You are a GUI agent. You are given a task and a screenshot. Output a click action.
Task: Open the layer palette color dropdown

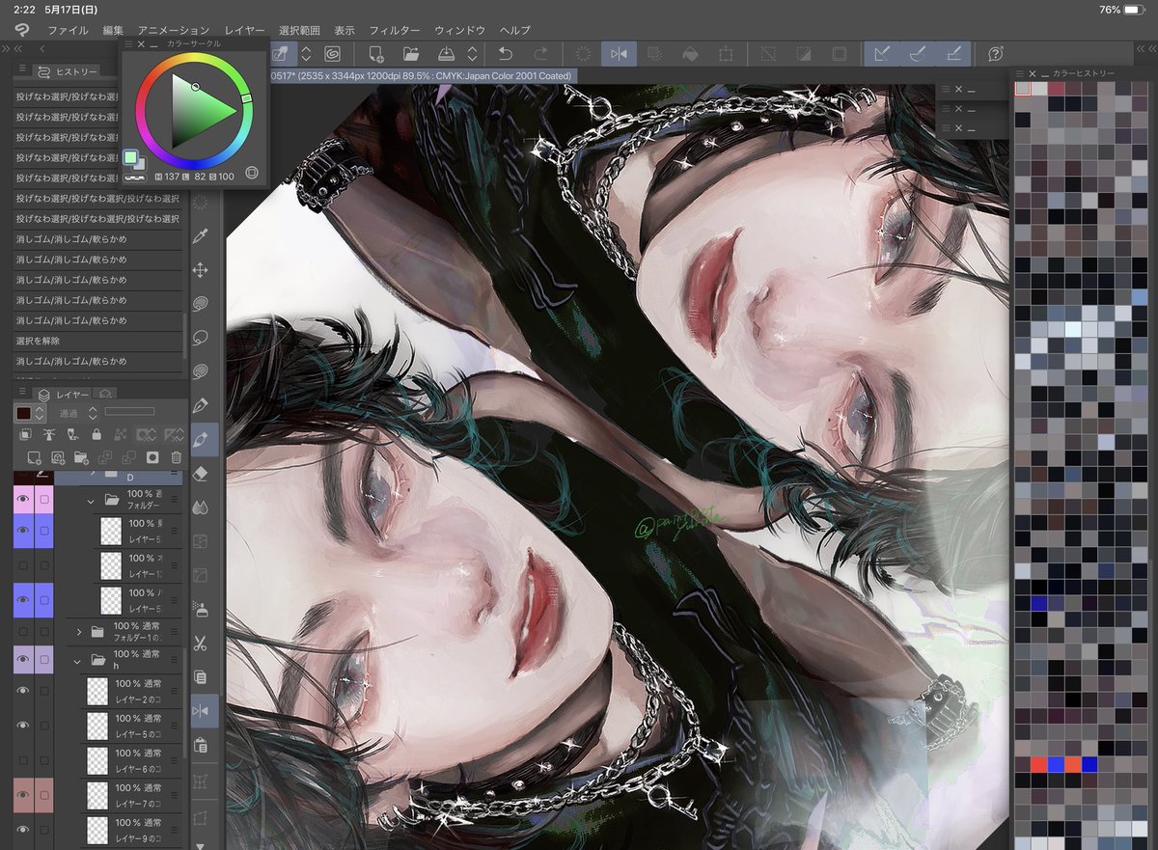point(30,412)
